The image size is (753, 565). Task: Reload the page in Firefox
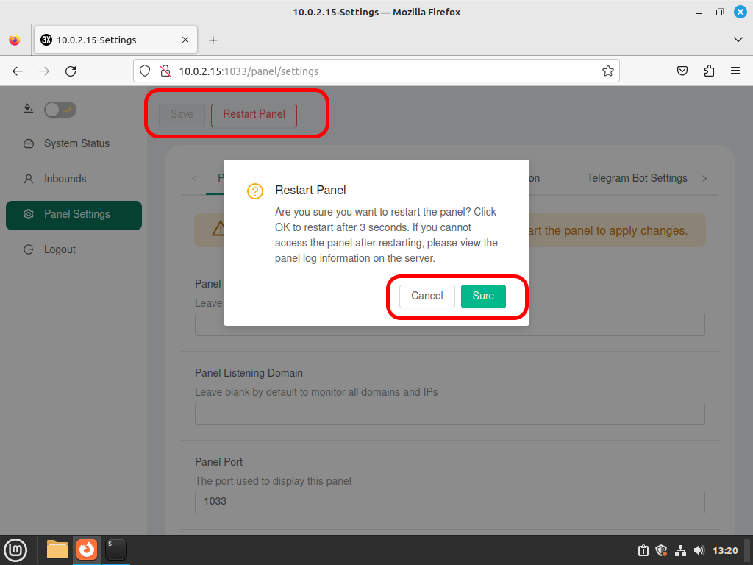click(x=71, y=71)
